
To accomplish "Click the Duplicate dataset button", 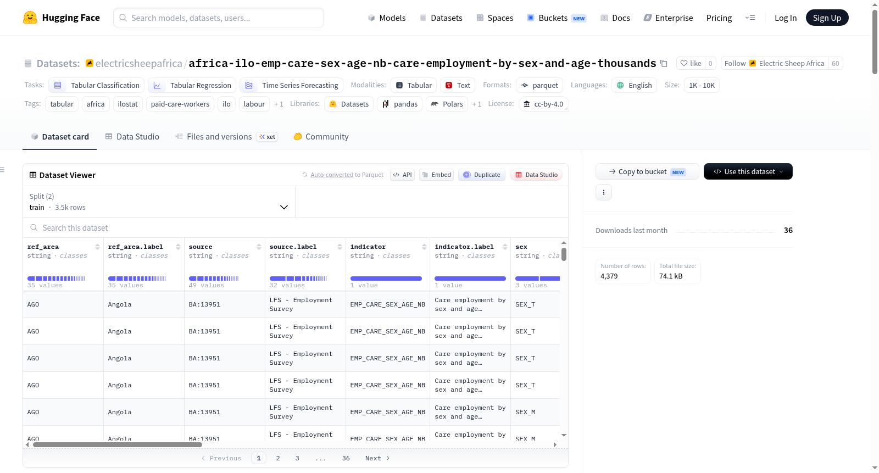I will [x=481, y=175].
